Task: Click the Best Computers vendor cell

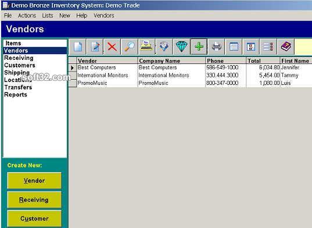Action: (x=107, y=67)
